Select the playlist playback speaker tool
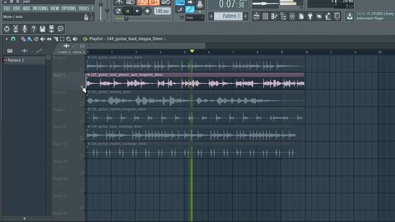 coord(75,39)
